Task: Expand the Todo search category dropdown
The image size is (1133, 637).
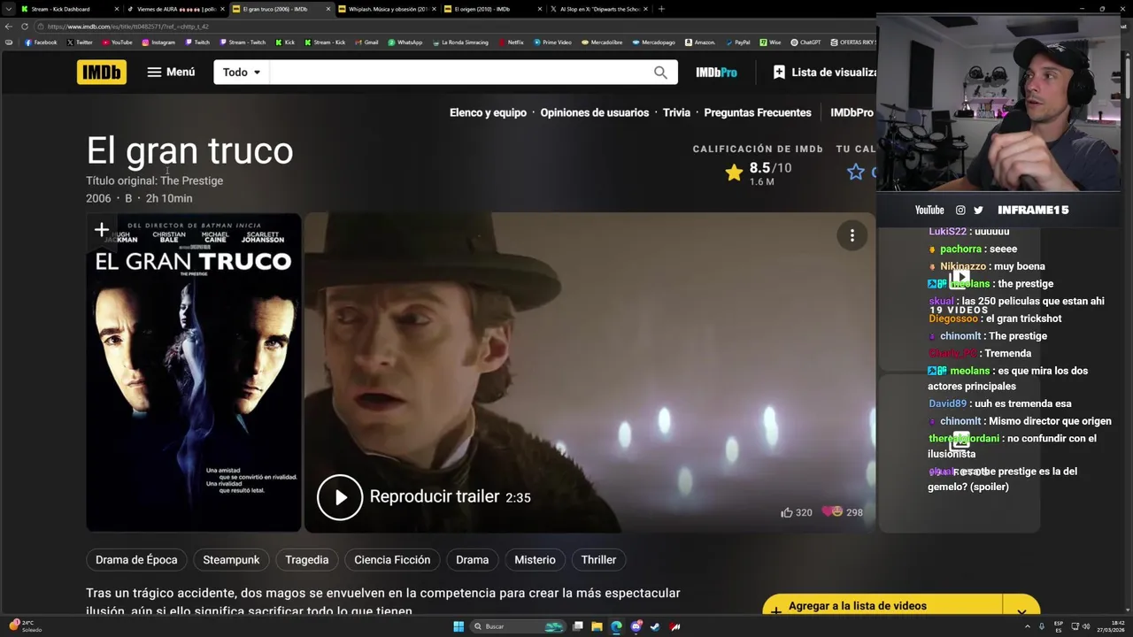Action: [x=242, y=73]
